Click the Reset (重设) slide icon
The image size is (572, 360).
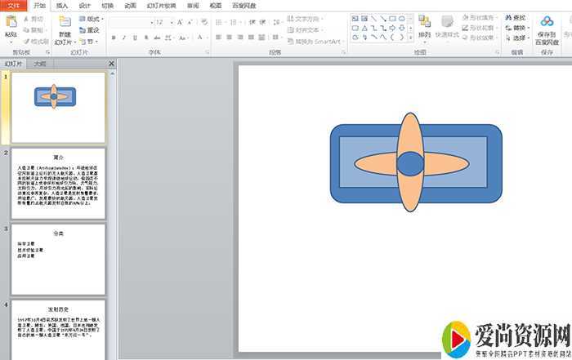point(89,29)
